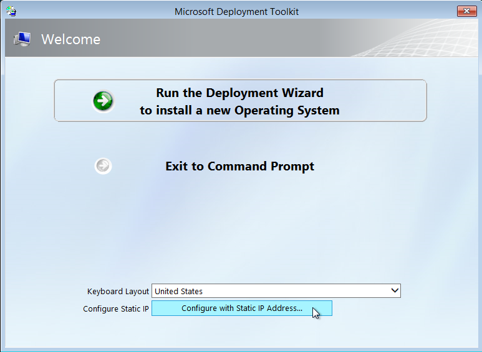Close the Microsoft Deployment Toolkit window
Image resolution: width=482 pixels, height=352 pixels.
tap(466, 11)
